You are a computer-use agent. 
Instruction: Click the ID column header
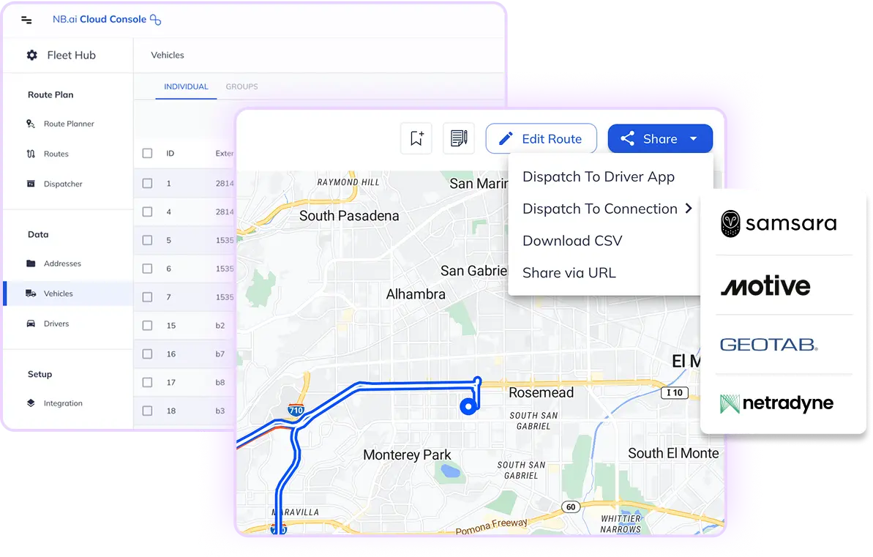coord(170,153)
